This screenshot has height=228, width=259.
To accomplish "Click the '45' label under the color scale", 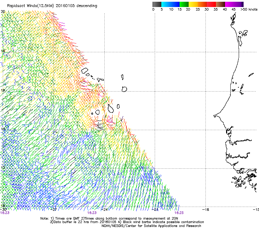I will point(233,9).
